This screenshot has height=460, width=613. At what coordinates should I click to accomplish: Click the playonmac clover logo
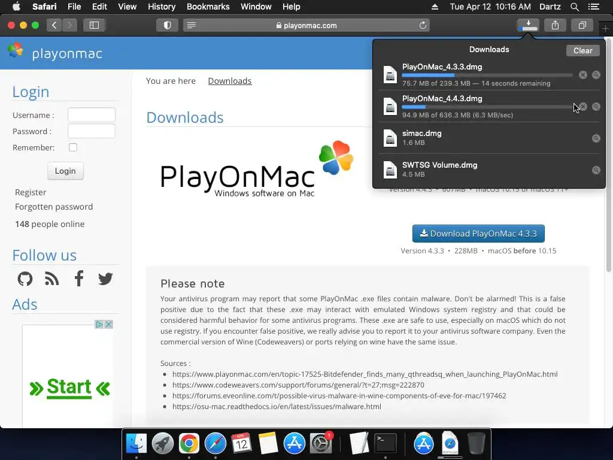tap(16, 50)
